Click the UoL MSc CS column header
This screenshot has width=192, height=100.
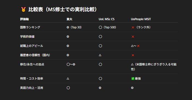click(107, 19)
